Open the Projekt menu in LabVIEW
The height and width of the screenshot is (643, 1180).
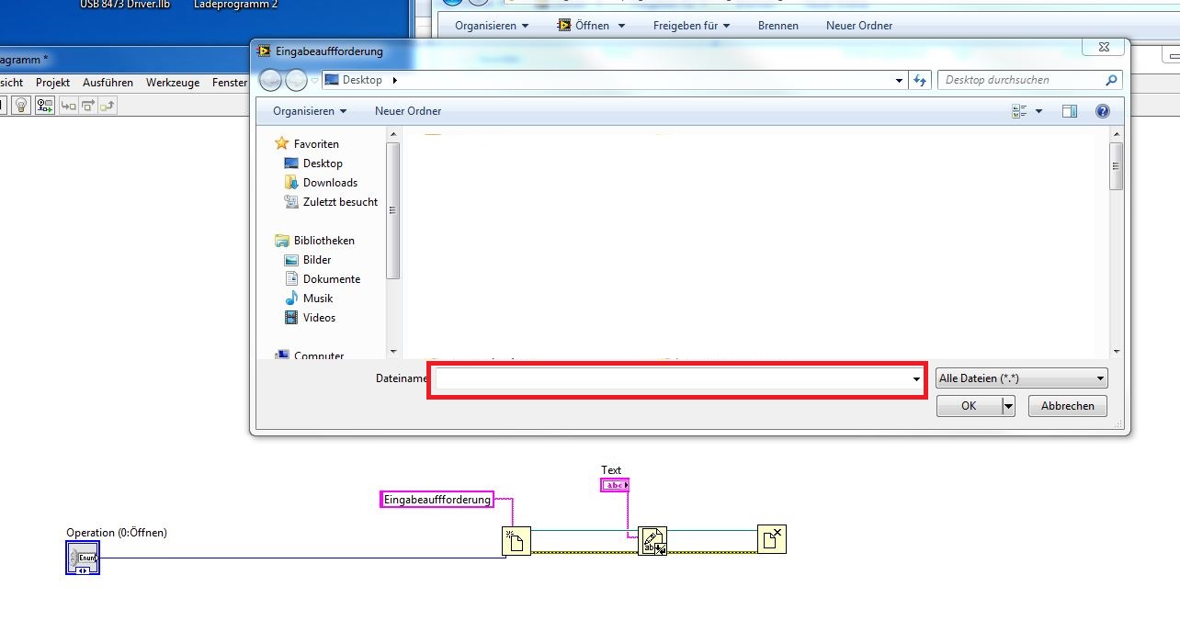pyautogui.click(x=53, y=83)
